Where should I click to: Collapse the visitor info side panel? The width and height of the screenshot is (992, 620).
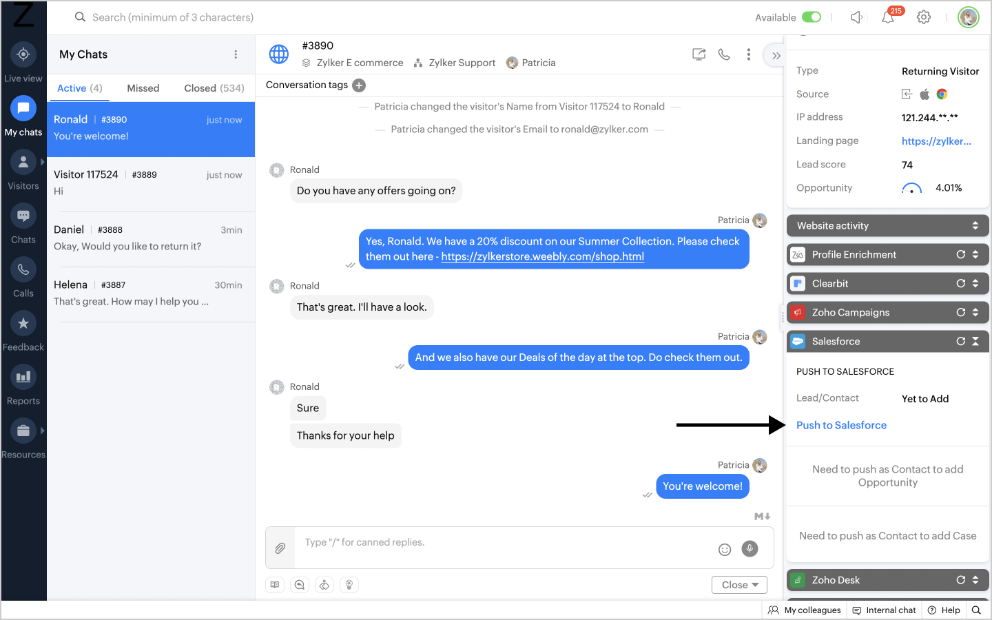coord(776,56)
